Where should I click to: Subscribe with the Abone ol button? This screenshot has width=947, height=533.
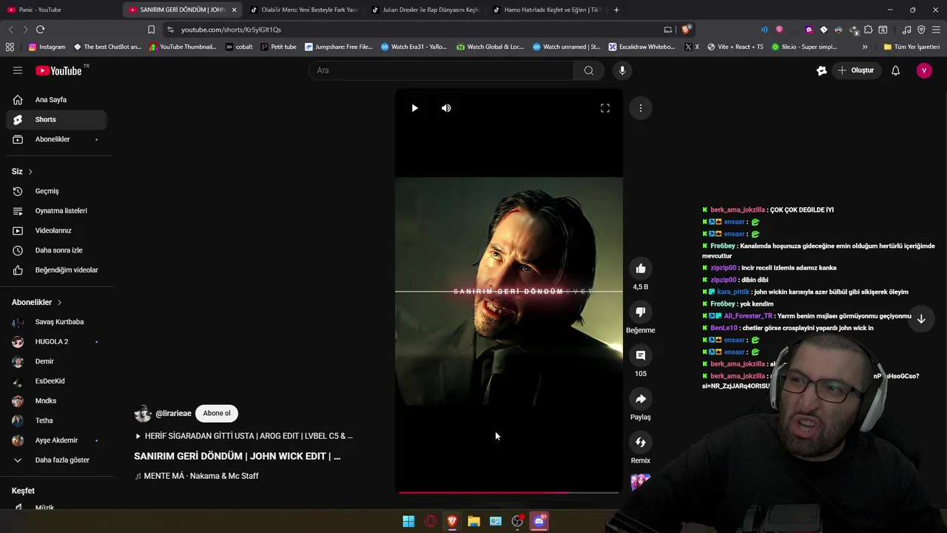(x=217, y=413)
